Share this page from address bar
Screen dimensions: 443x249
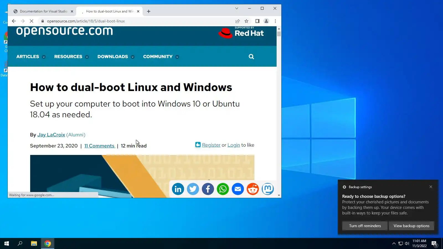pyautogui.click(x=238, y=21)
